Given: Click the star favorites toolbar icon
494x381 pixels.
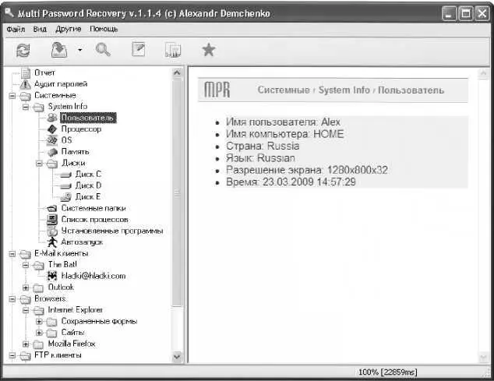Looking at the screenshot, I should click(209, 50).
